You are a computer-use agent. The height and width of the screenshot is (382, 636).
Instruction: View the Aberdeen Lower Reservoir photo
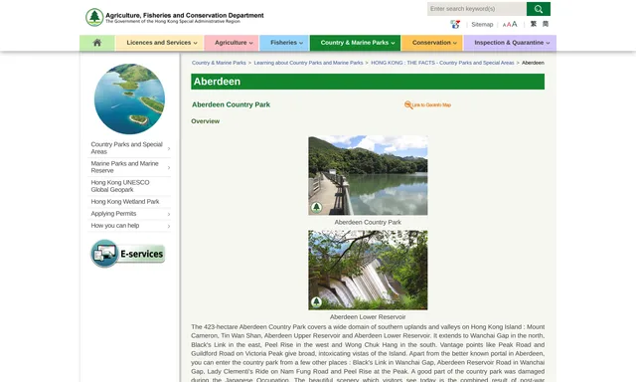(x=368, y=270)
